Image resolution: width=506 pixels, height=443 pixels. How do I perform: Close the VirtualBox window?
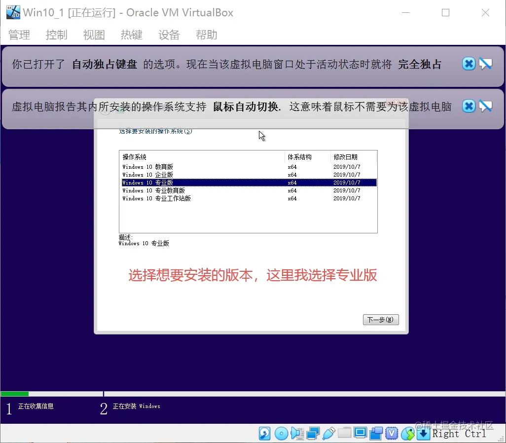485,13
